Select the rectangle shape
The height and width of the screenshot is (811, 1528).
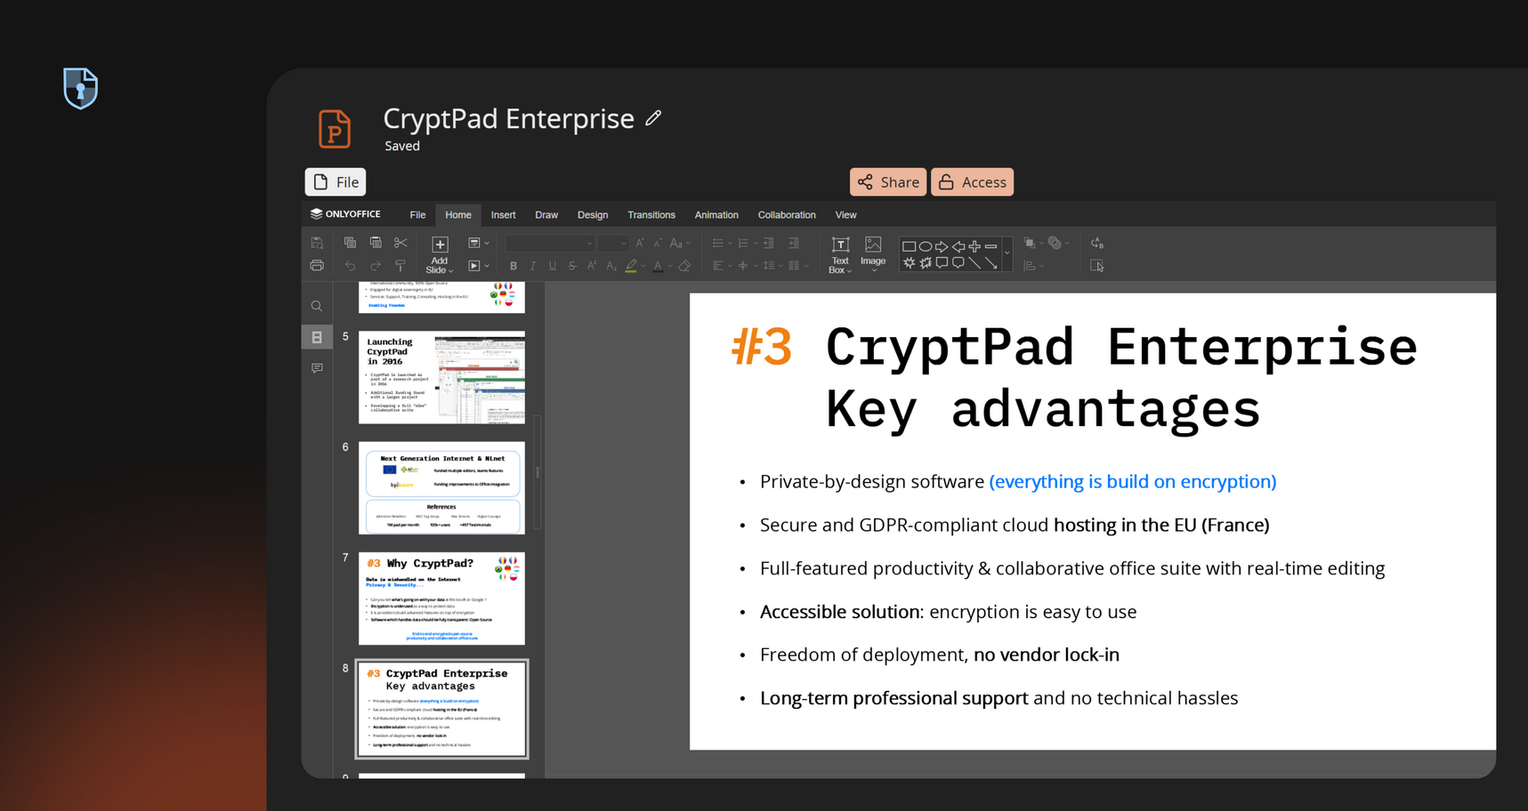click(909, 246)
